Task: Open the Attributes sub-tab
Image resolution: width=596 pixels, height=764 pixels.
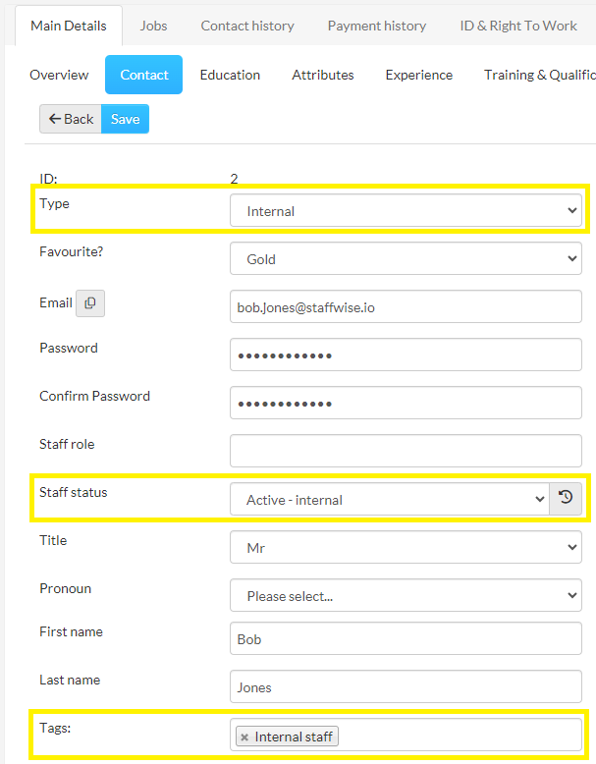Action: click(323, 75)
